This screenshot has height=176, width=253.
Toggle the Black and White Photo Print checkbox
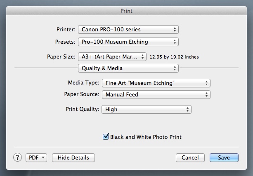pyautogui.click(x=106, y=137)
